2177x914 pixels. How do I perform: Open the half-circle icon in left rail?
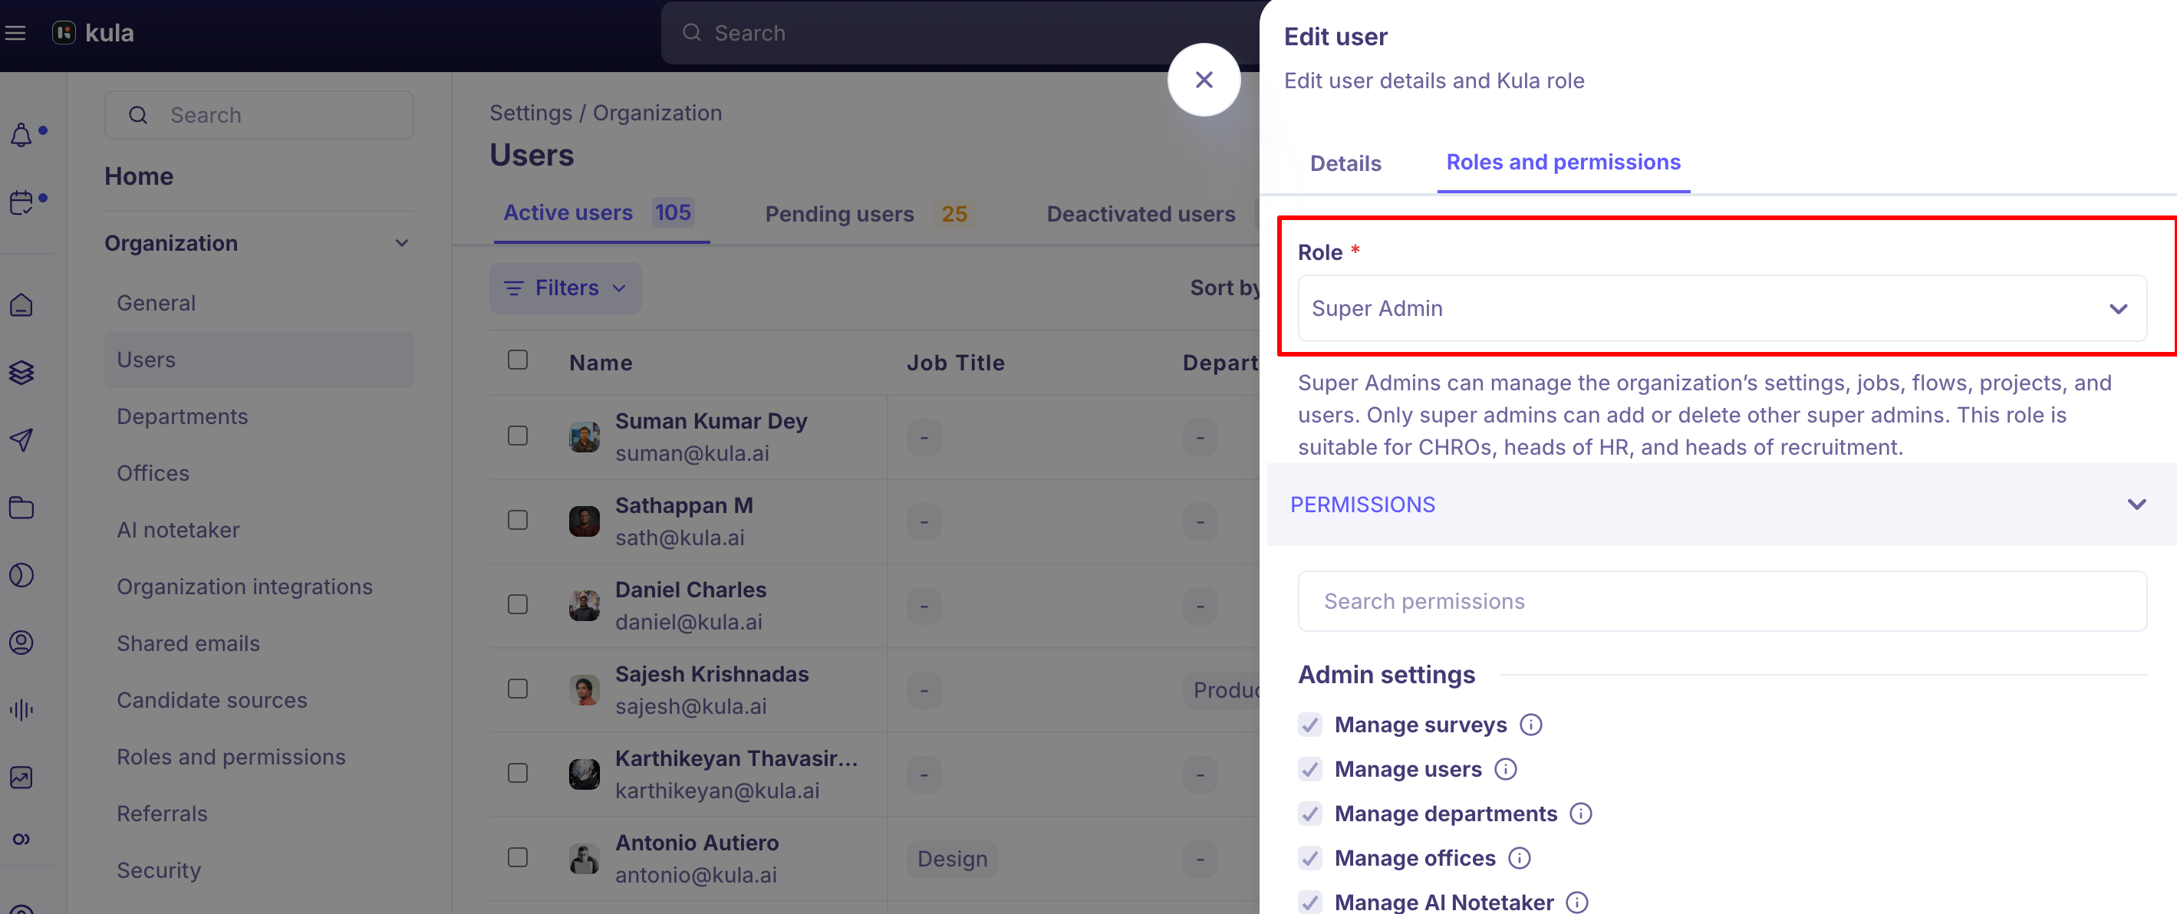pyautogui.click(x=21, y=575)
